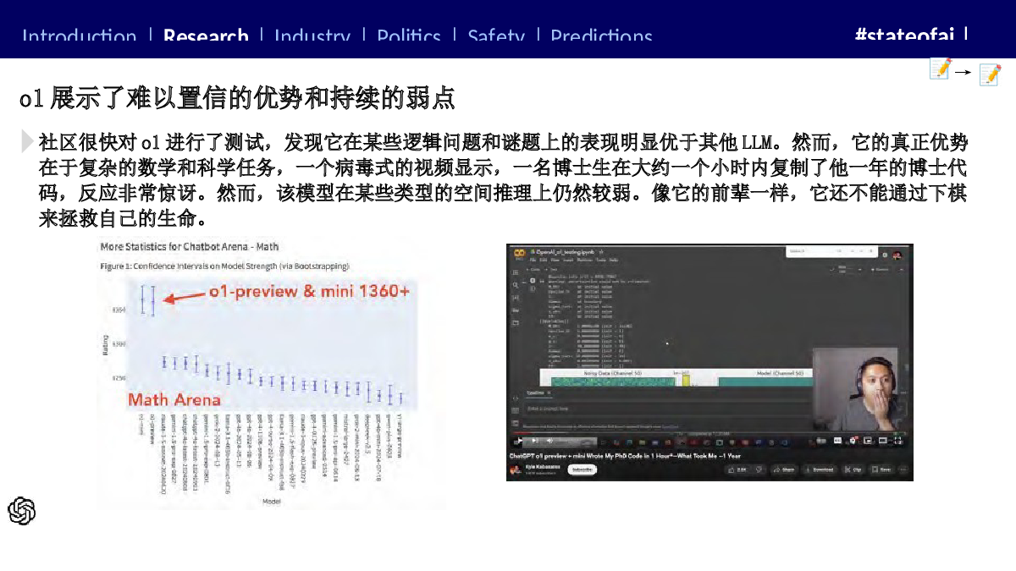Click the Download button under the video

pyautogui.click(x=819, y=469)
